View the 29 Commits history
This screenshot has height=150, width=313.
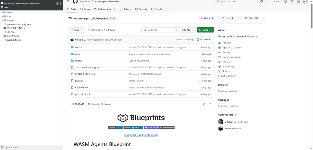click(x=204, y=39)
